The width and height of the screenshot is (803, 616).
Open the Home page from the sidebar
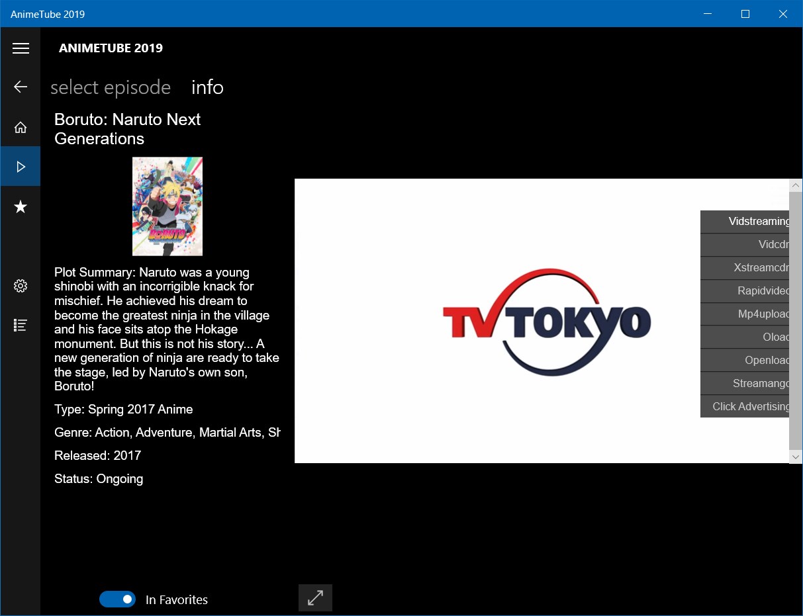click(x=21, y=127)
